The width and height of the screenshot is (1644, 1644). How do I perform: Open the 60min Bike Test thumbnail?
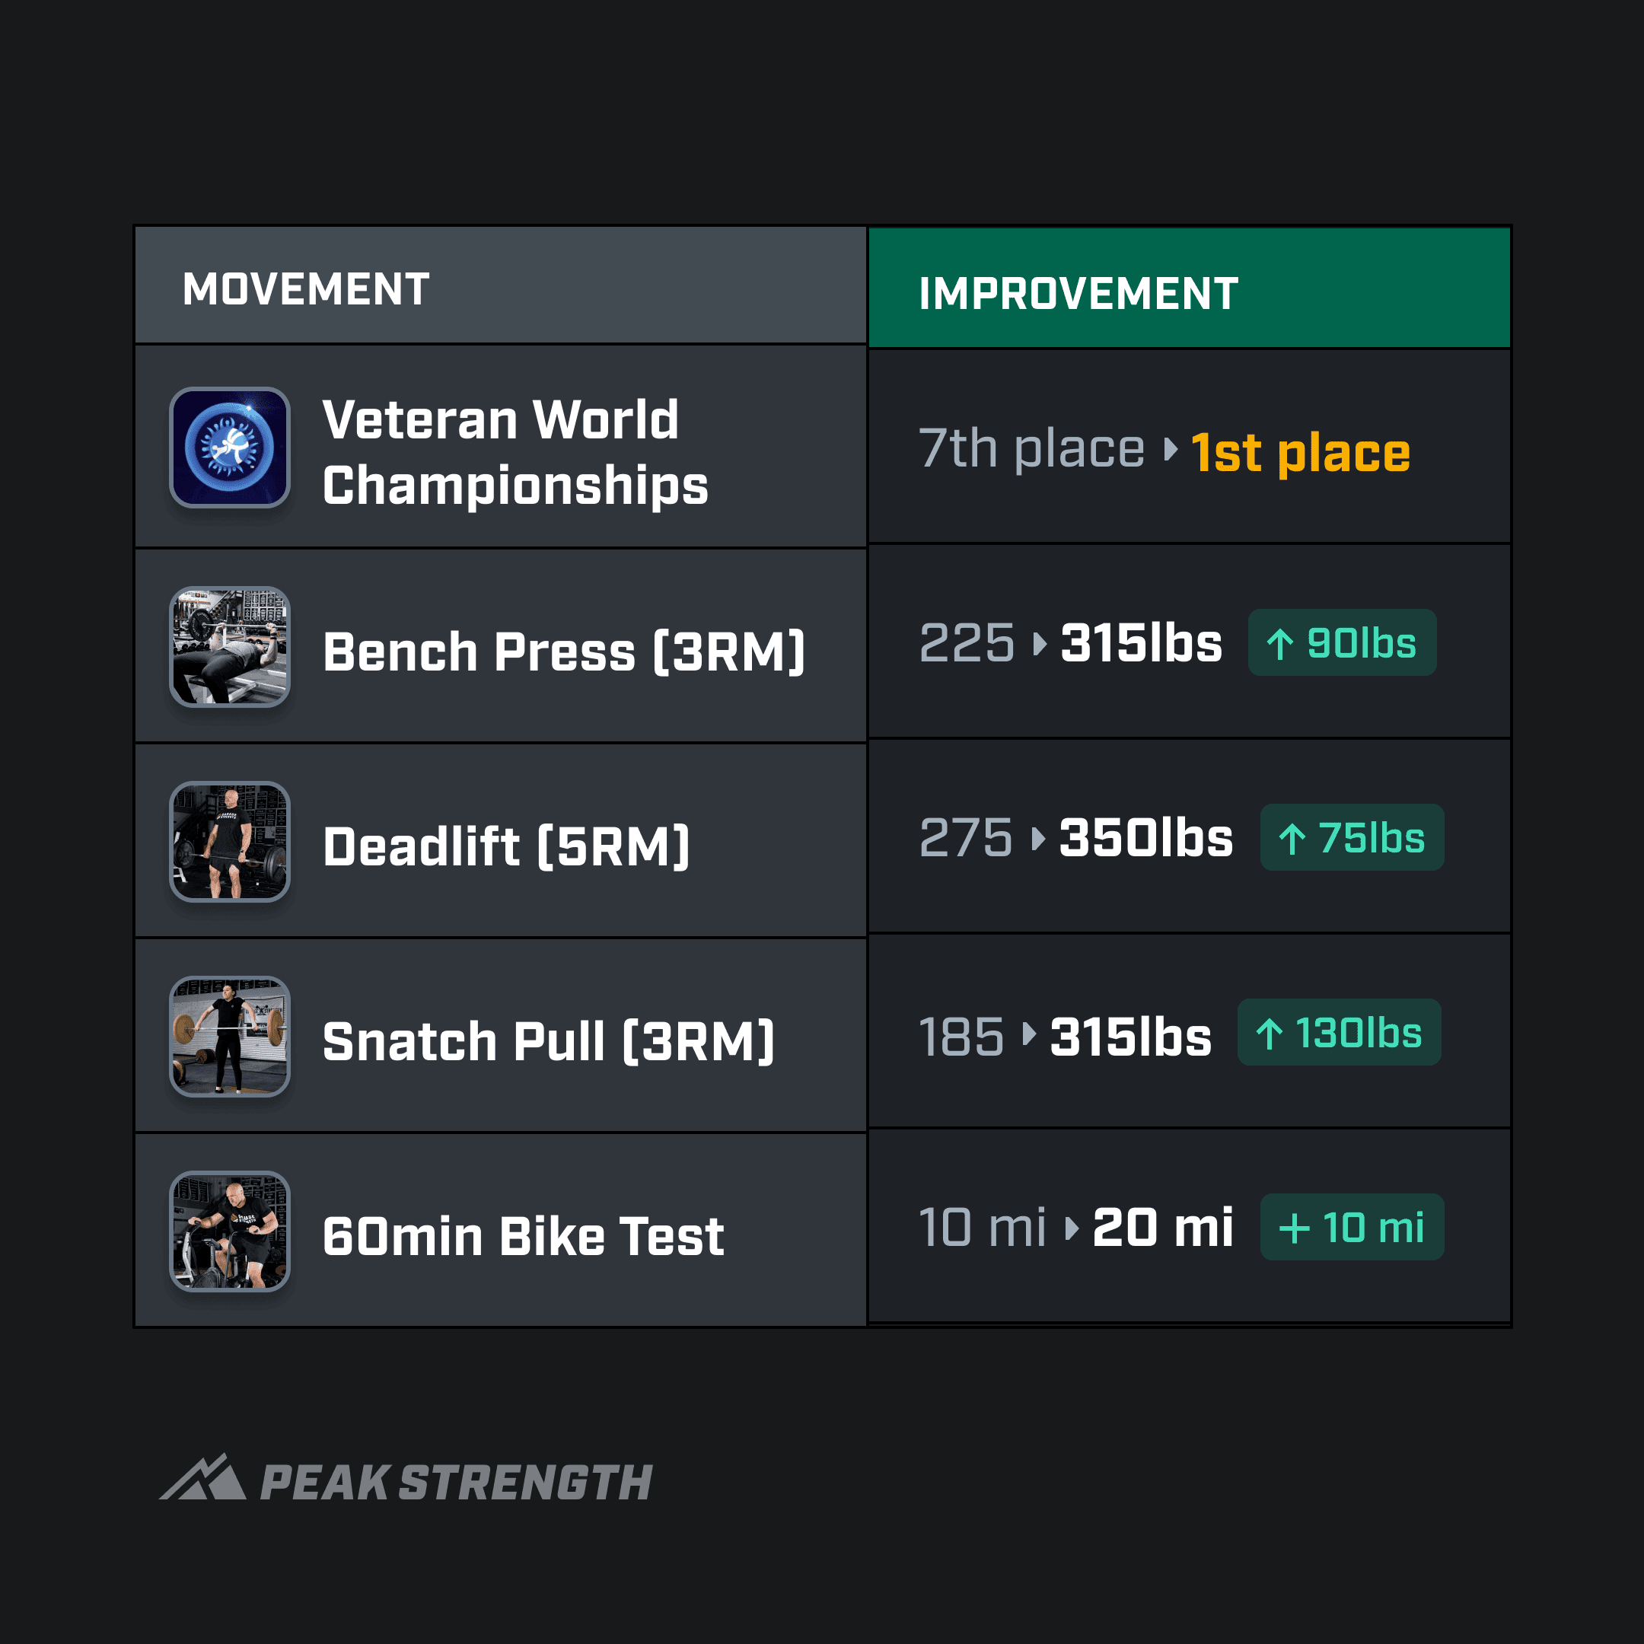pos(230,1231)
